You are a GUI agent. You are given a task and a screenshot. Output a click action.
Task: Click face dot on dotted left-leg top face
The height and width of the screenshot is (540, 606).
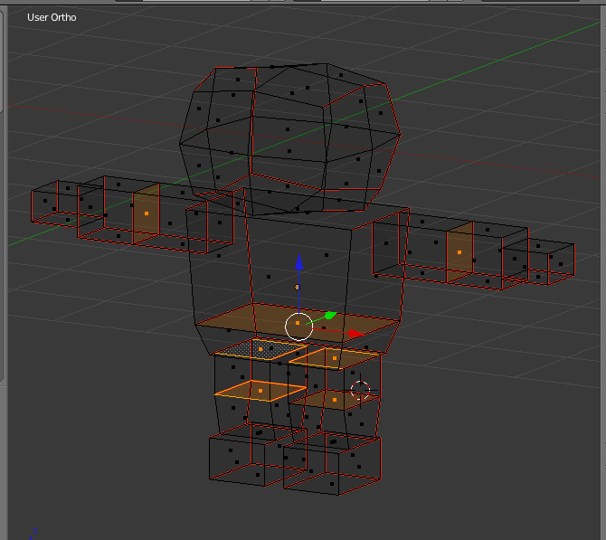[x=260, y=349]
